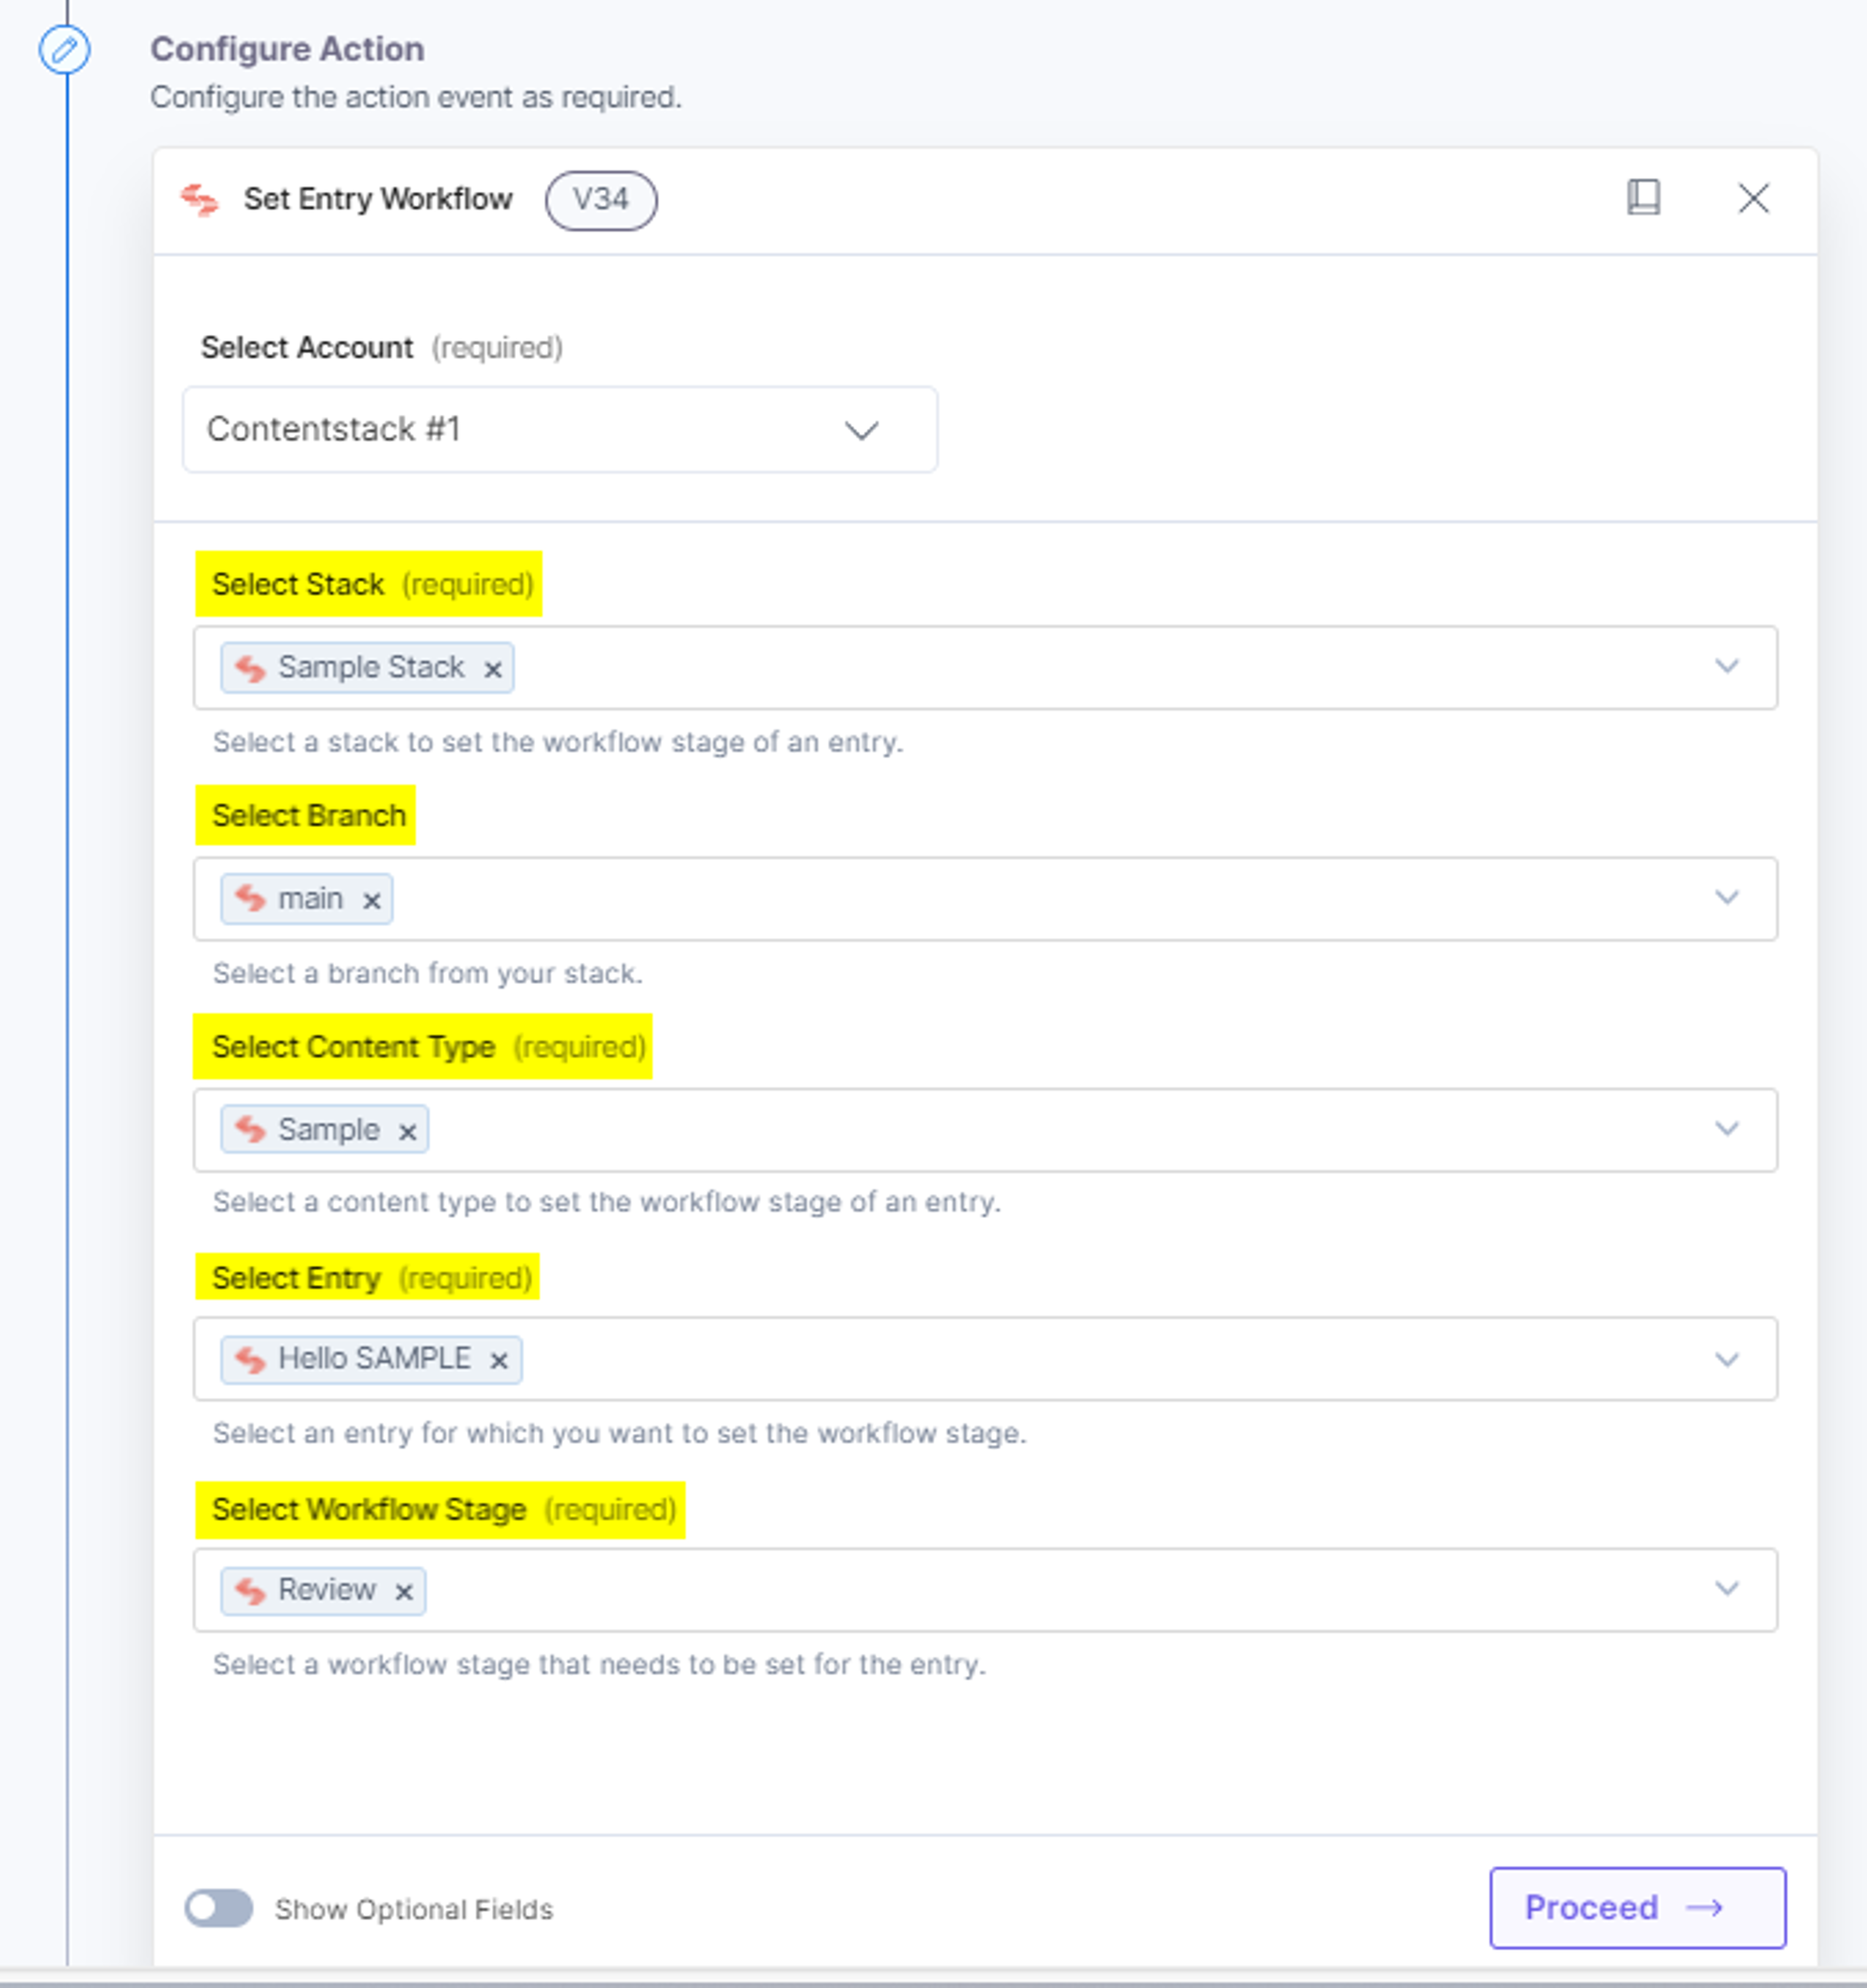
Task: Expand the Select Branch dropdown arrow
Action: coord(1726,898)
